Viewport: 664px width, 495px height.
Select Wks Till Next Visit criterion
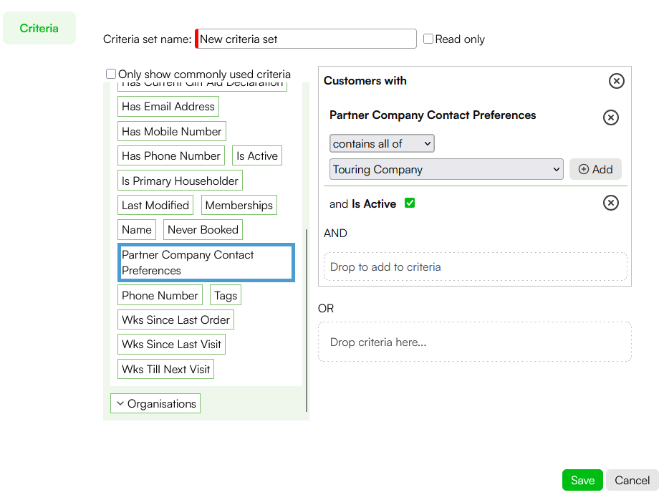point(165,369)
